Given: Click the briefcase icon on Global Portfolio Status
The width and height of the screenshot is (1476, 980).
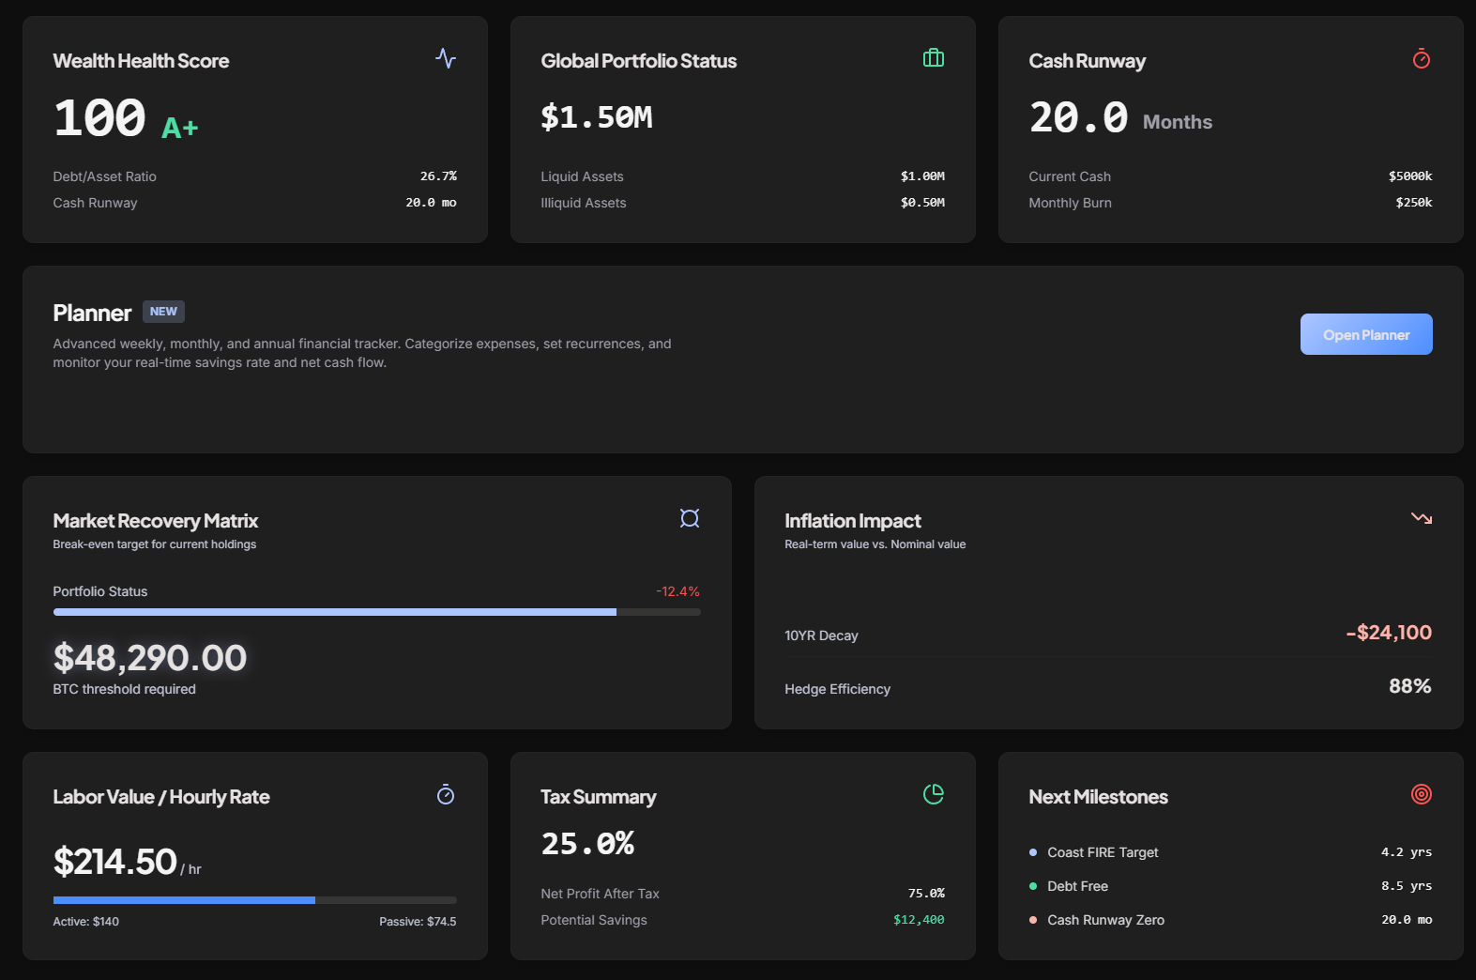Looking at the screenshot, I should pos(933,58).
